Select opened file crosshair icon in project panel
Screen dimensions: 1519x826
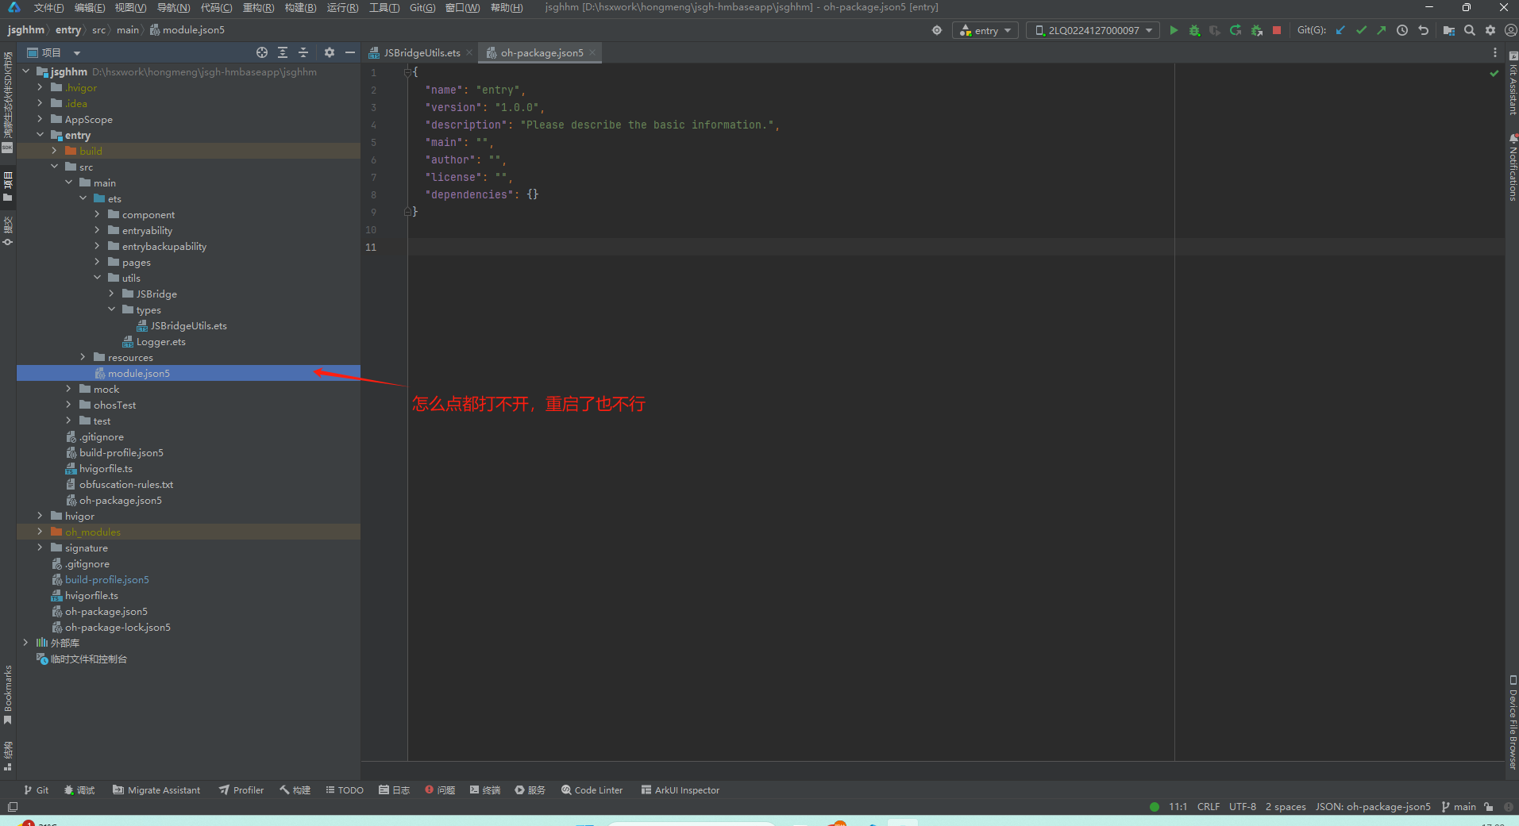(262, 52)
